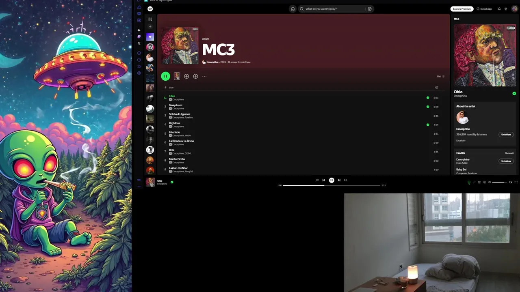Open the mini player icon
This screenshot has height=292, width=520.
[511, 182]
